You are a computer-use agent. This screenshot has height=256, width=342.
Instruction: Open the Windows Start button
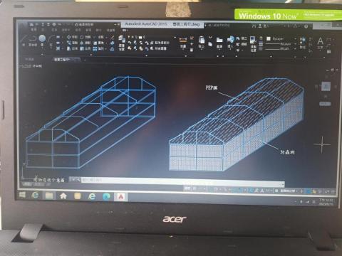tap(22, 196)
